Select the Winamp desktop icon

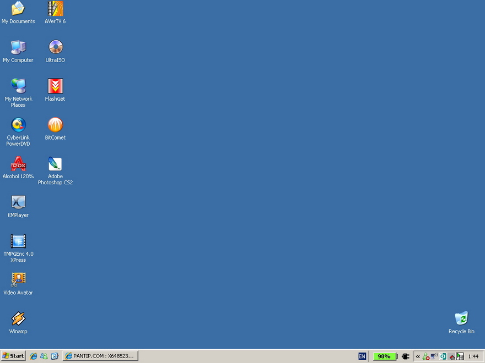tap(18, 322)
